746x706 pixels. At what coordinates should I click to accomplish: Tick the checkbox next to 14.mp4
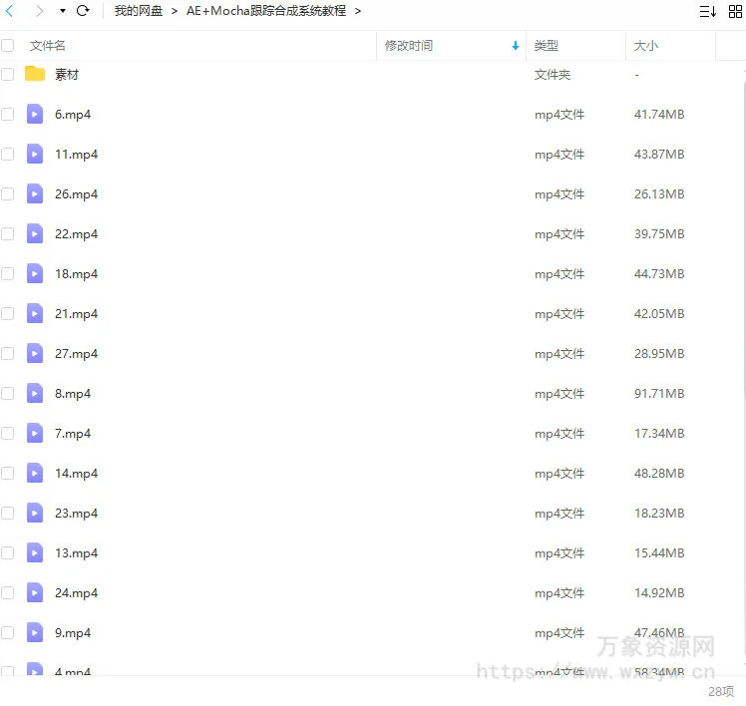pyautogui.click(x=8, y=474)
